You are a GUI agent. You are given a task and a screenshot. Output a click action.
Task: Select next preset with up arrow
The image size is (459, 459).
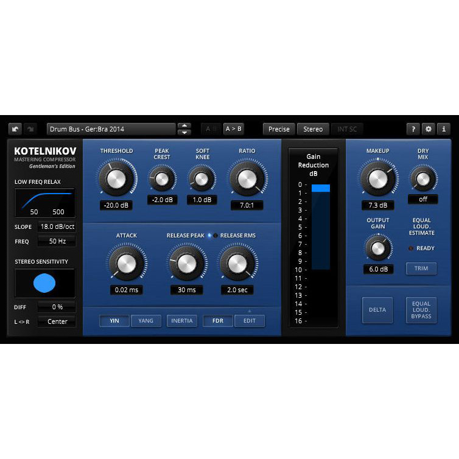coord(184,126)
